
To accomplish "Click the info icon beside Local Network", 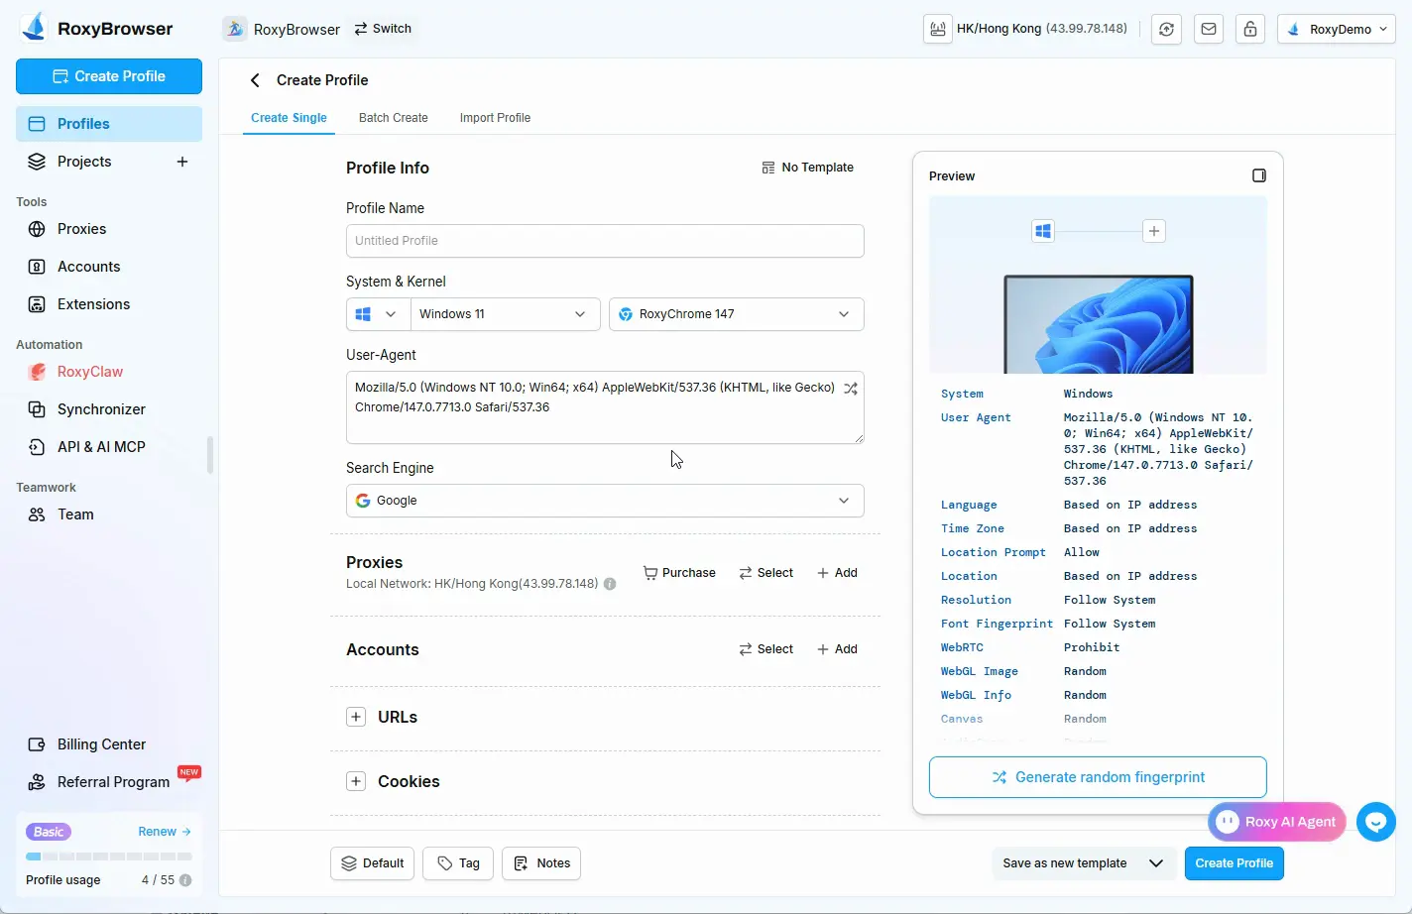I will 610,584.
